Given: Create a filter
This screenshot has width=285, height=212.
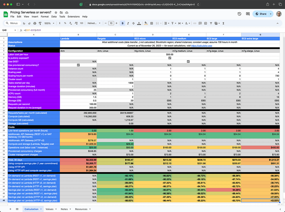Looking at the screenshot, I should pyautogui.click(x=211, y=23).
